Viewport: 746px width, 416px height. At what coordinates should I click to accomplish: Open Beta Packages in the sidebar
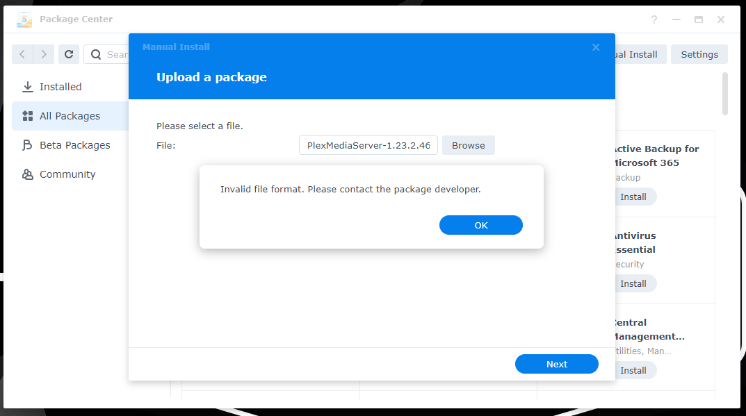point(74,145)
